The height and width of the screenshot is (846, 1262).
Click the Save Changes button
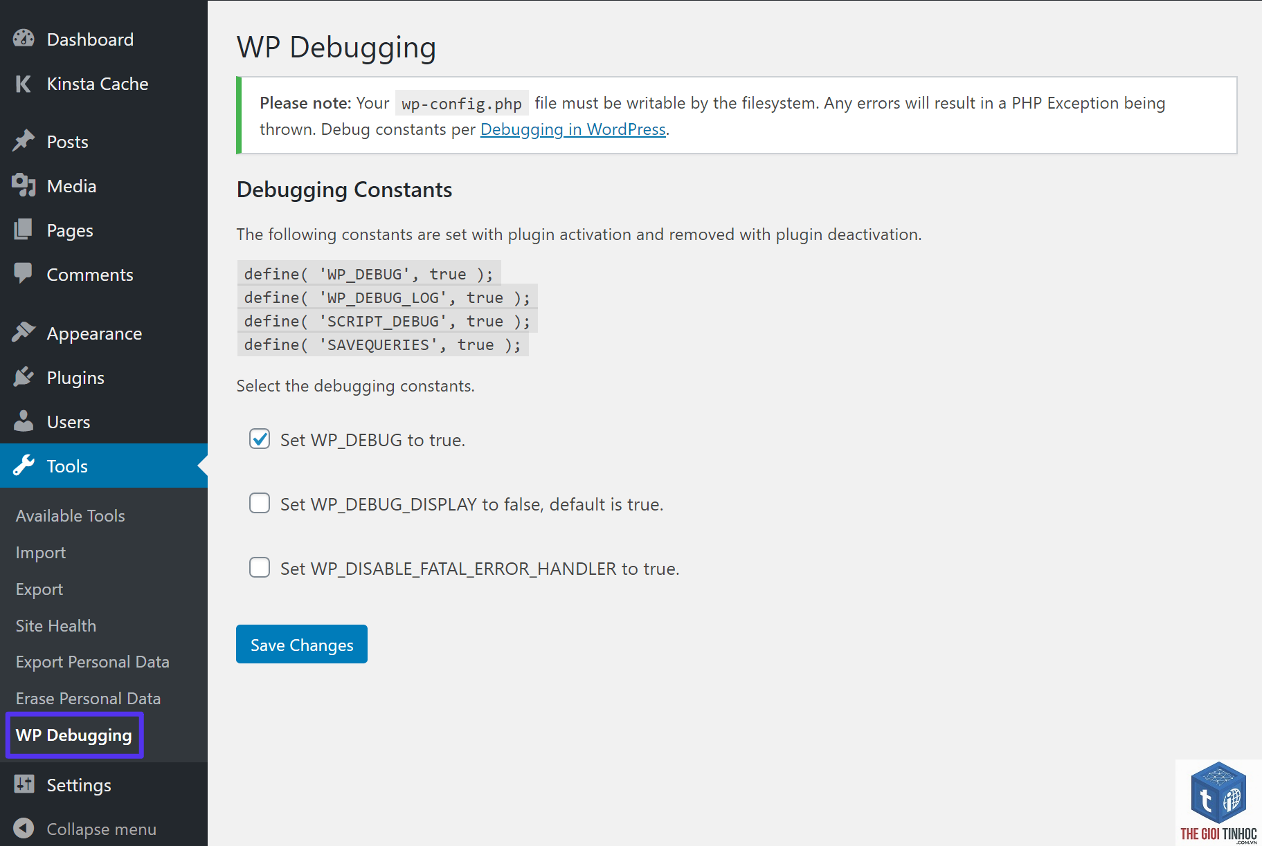302,644
